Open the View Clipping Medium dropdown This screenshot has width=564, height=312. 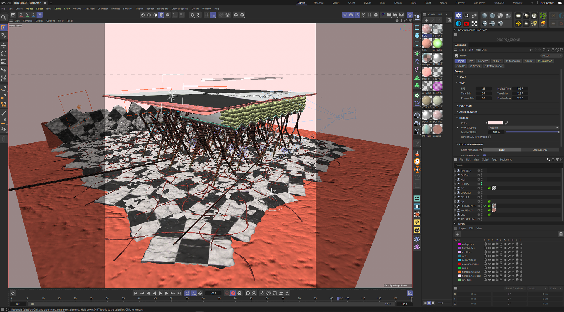tap(523, 128)
